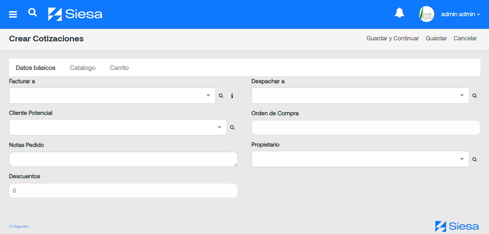
Task: Click the admin user avatar picture
Action: point(426,14)
